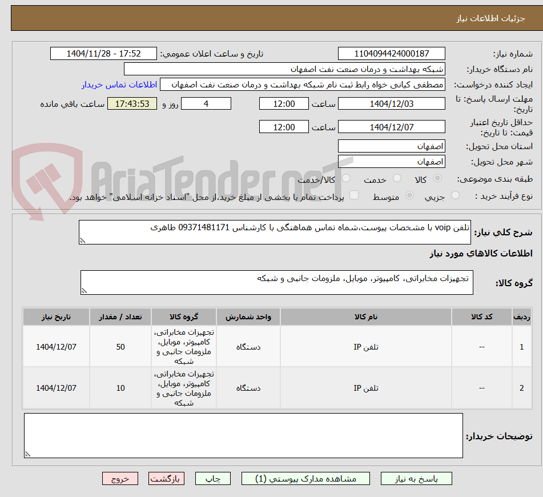Screen dimensions: 543x497
Task: Click the general need description textarea
Action: click(x=275, y=232)
